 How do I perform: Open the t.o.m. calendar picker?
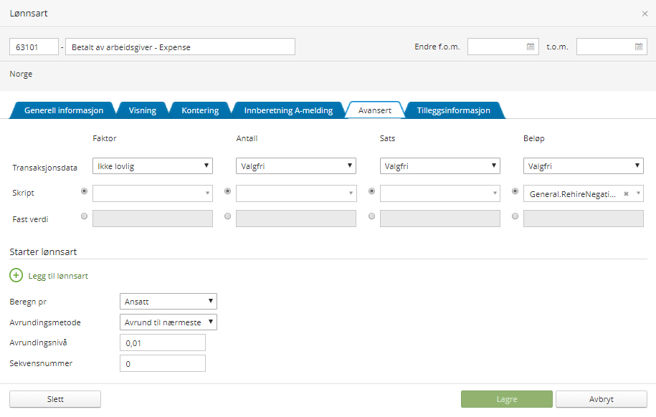pyautogui.click(x=639, y=47)
